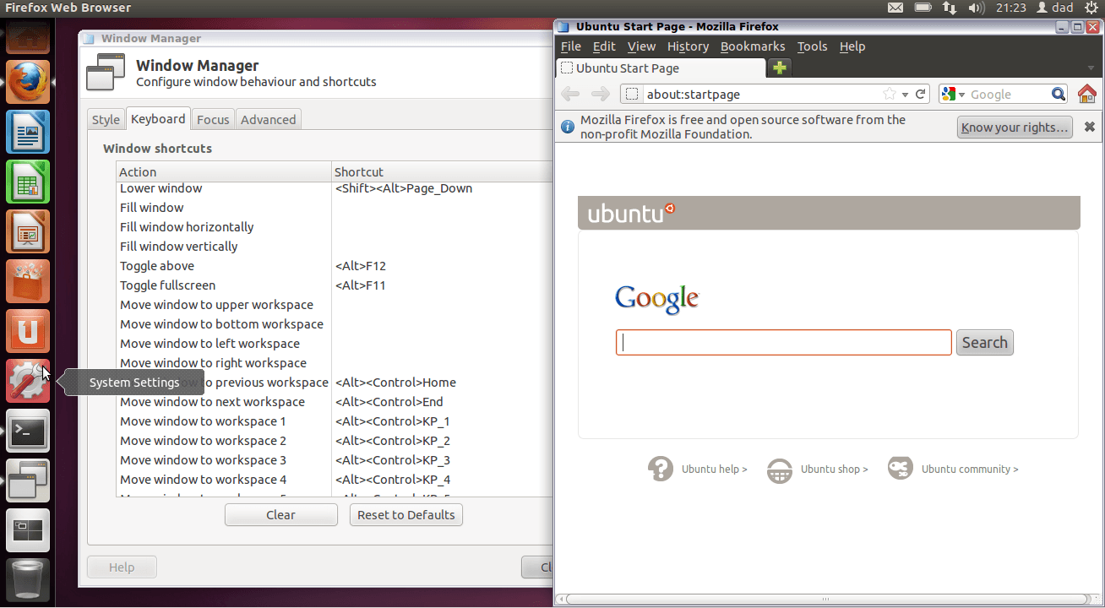Viewport: 1105px width, 608px height.
Task: Click the Firefox Back arrow
Action: point(570,94)
